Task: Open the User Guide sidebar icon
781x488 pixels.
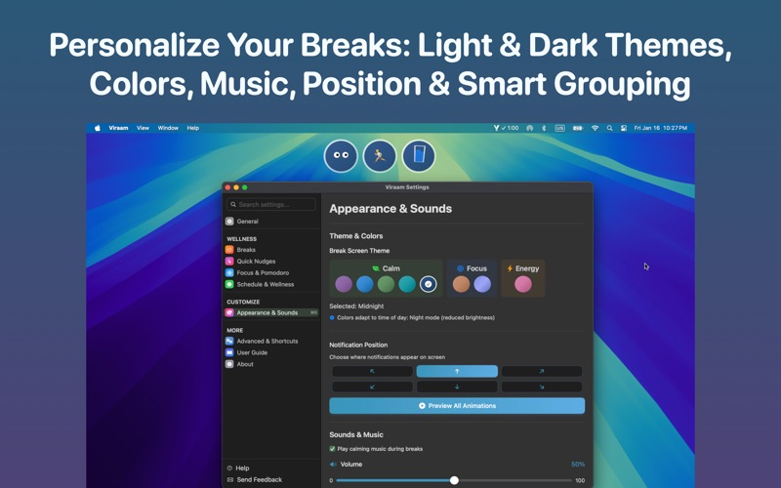Action: click(229, 352)
